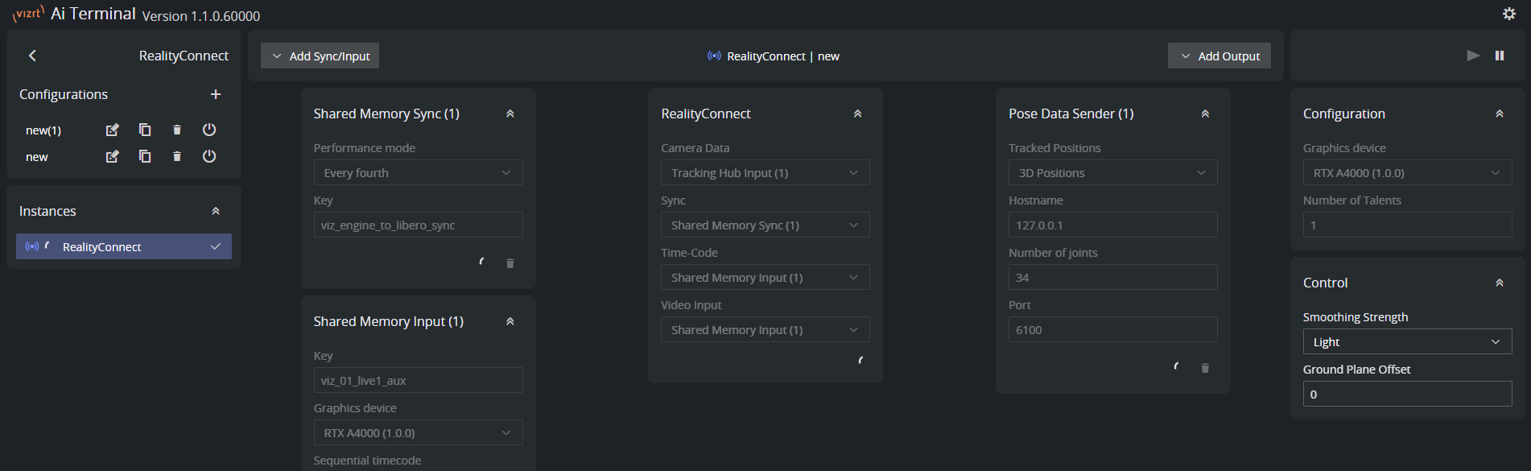Screen dimensions: 1531x471
Task: Collapse the Pose Data Sender panel
Action: coord(1205,114)
